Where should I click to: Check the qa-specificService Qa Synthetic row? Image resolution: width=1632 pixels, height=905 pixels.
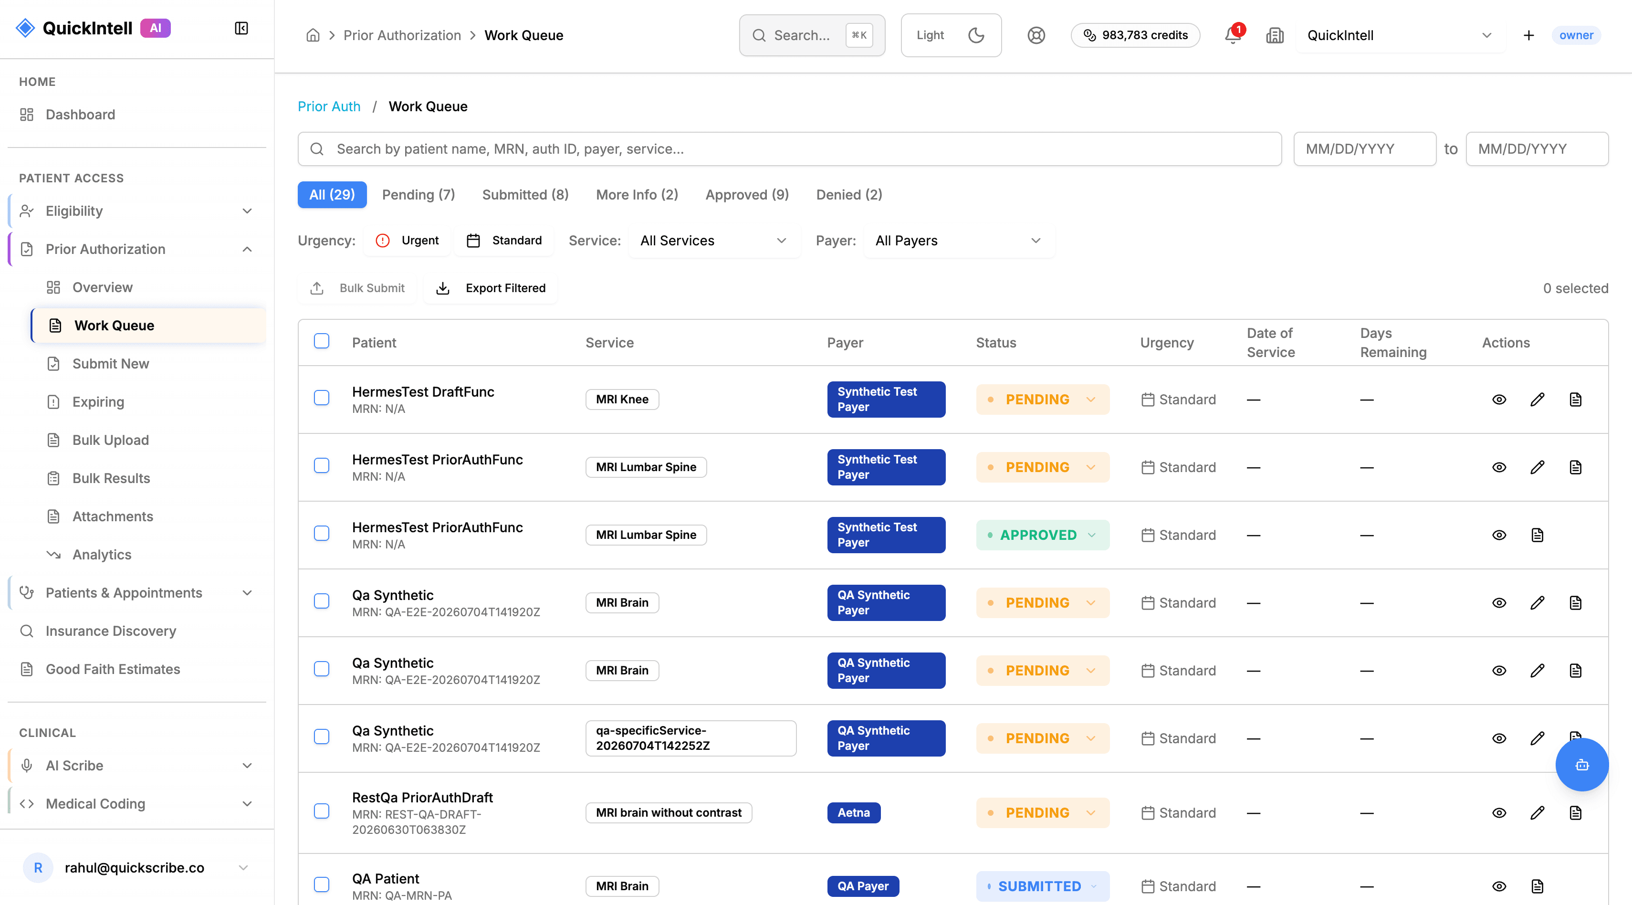[322, 737]
